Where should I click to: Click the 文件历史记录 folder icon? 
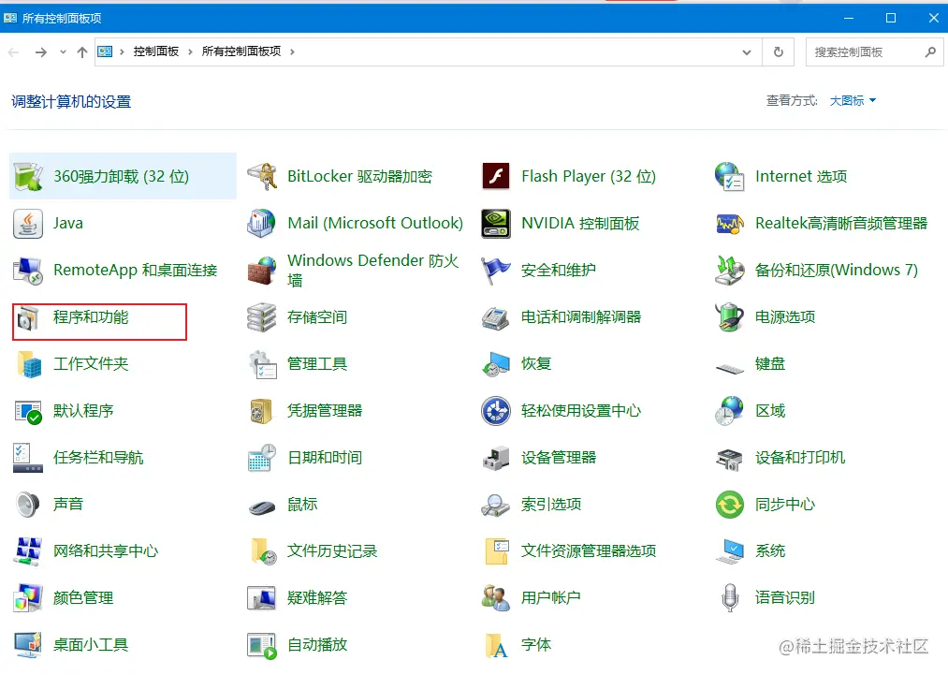point(262,551)
